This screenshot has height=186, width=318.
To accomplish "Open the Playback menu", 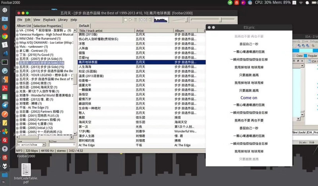I will (49, 20).
